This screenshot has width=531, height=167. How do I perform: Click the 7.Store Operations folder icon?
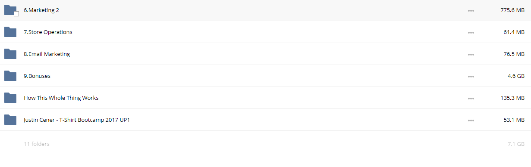tap(10, 32)
